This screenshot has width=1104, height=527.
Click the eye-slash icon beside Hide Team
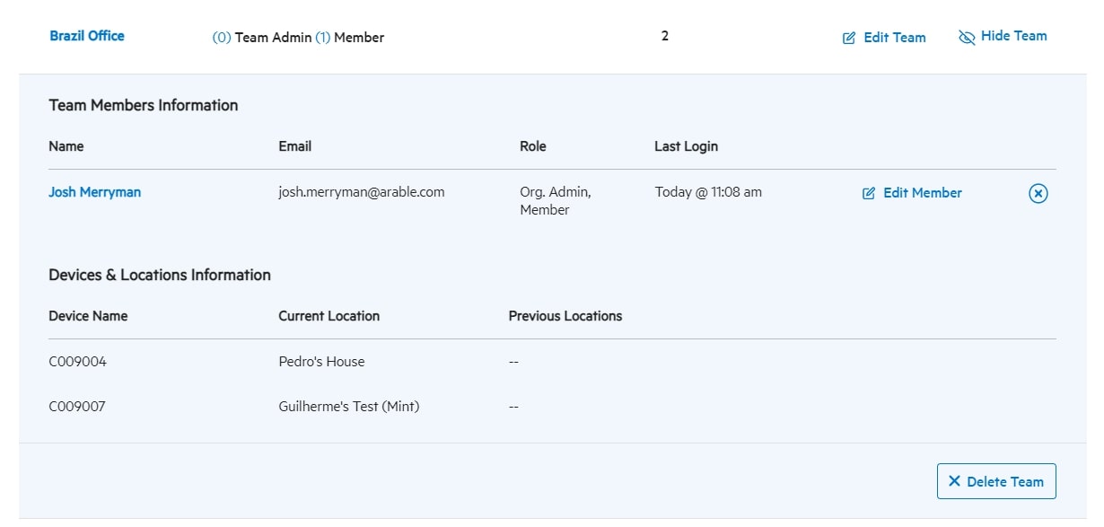click(966, 37)
